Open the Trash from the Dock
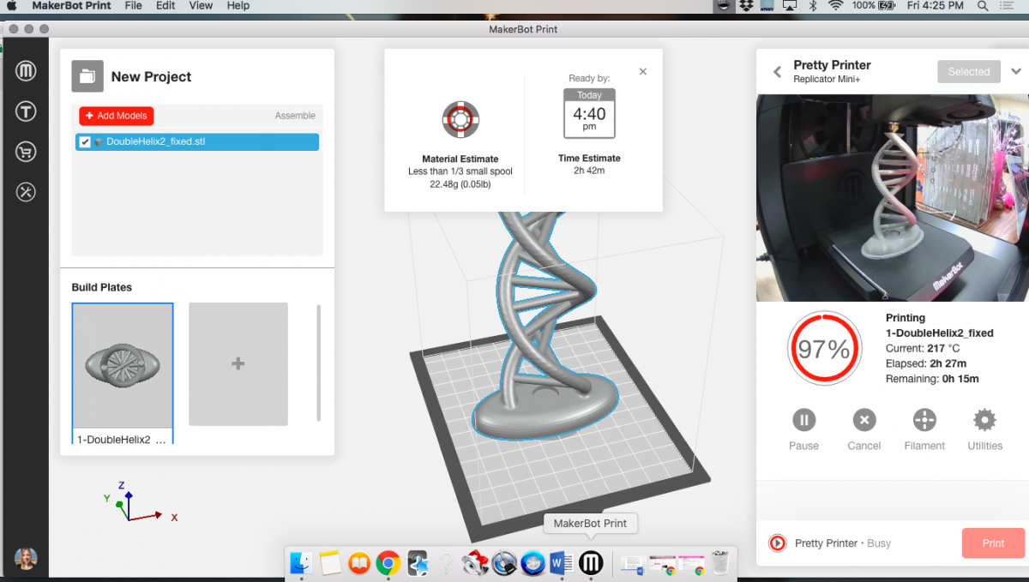The image size is (1029, 582). [721, 562]
